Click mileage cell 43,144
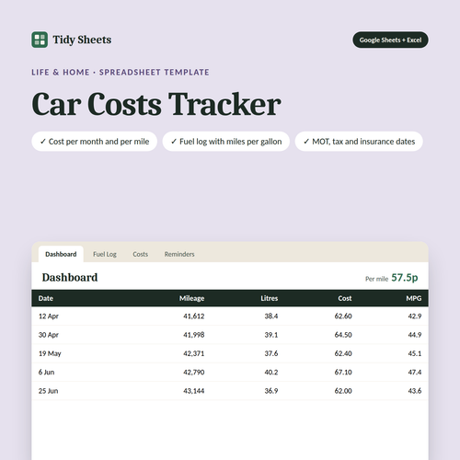The image size is (460, 460). (194, 391)
